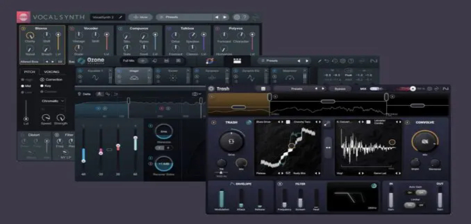The width and height of the screenshot is (471, 224).
Task: Toggle Trash section power button
Action: pos(214,122)
